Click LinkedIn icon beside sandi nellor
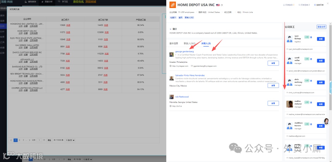This screenshot has width=332, height=162. [x=311, y=59]
